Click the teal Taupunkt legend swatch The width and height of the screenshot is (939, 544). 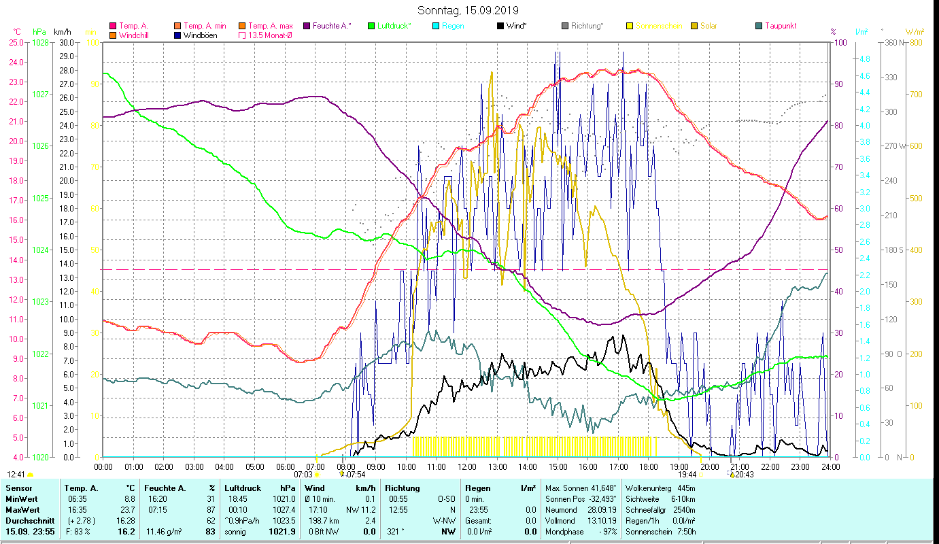(759, 26)
